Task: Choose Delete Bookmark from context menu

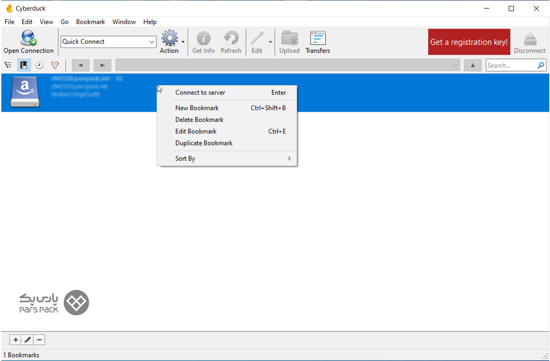Action: tap(199, 119)
